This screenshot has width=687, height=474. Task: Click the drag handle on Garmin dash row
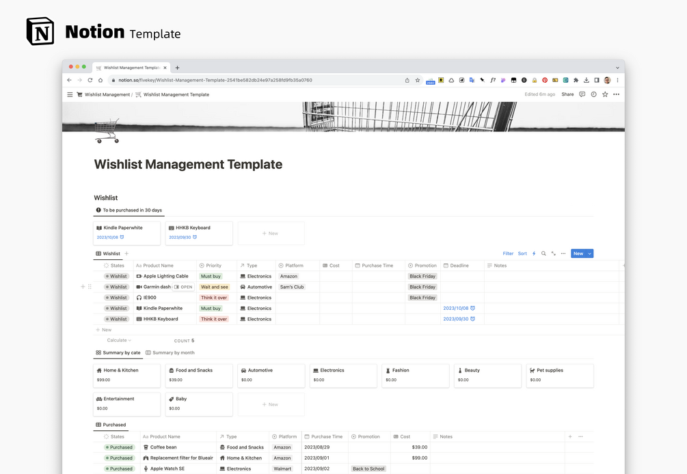tap(90, 287)
